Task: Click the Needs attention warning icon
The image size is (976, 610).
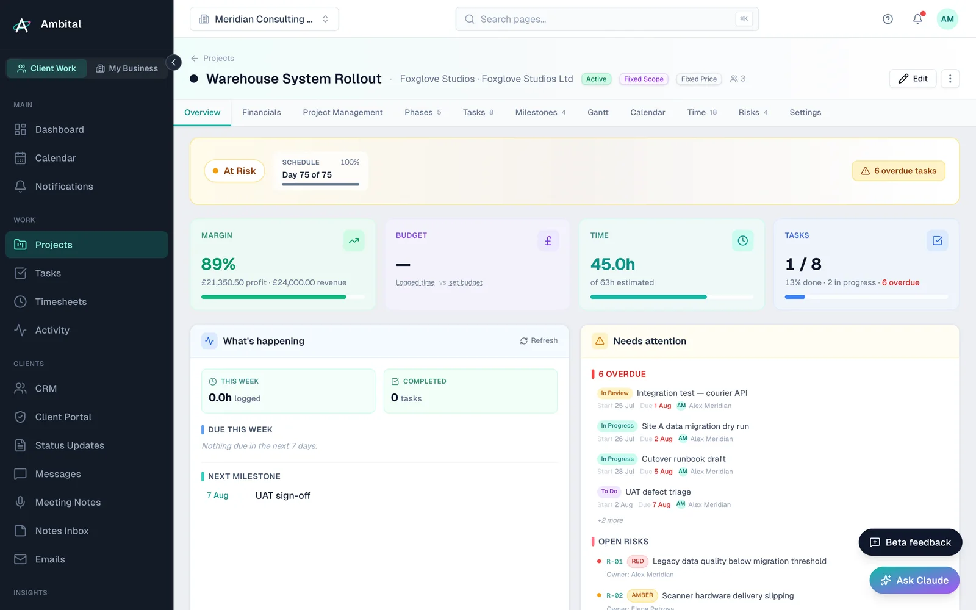Action: [600, 341]
